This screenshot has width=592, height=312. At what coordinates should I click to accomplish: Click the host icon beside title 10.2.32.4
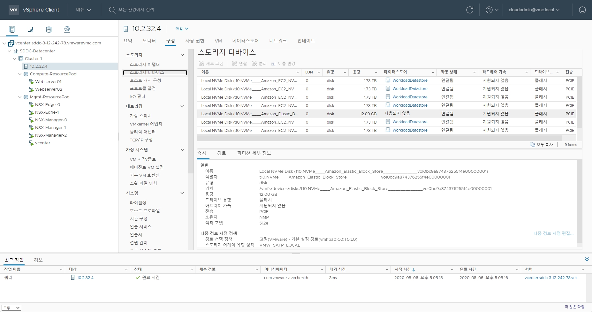point(126,29)
